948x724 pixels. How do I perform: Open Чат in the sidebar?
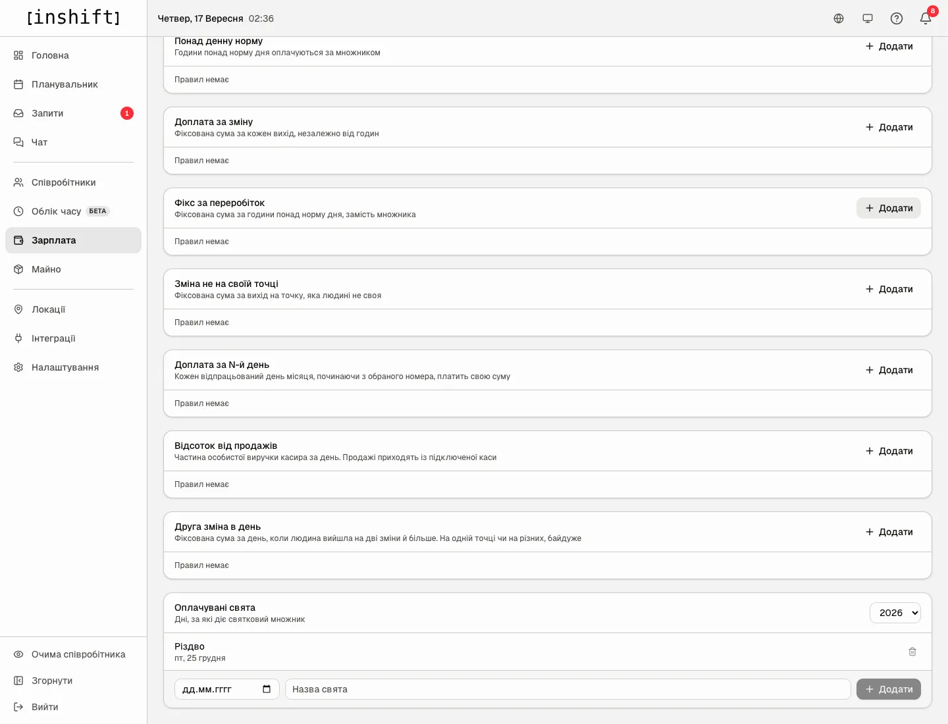(x=73, y=142)
